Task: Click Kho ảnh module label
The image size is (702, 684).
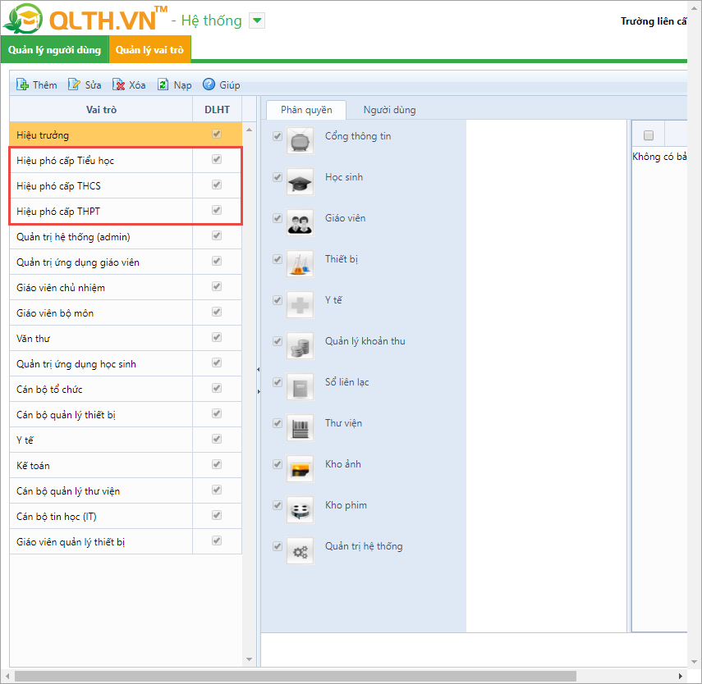Action: point(343,464)
